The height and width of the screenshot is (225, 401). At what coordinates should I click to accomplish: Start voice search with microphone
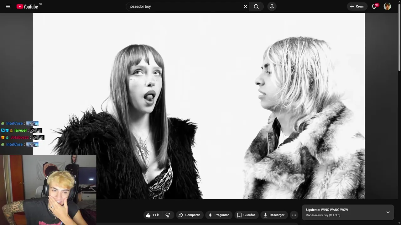(x=272, y=6)
